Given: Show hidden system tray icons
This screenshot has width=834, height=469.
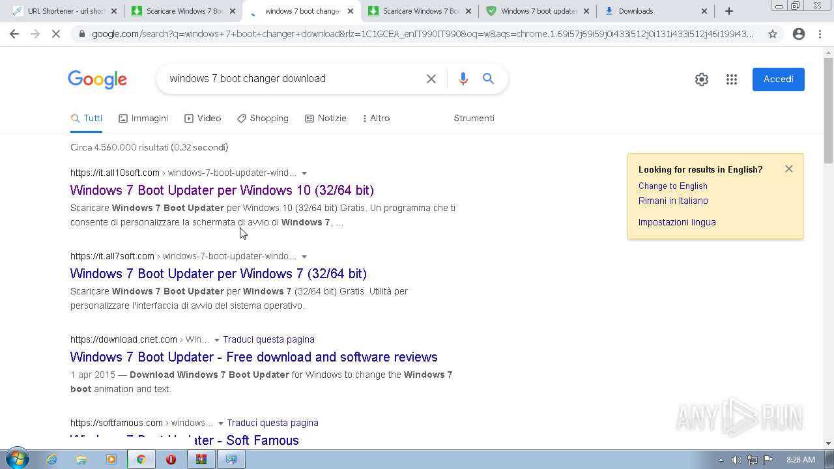Looking at the screenshot, I should tap(721, 460).
